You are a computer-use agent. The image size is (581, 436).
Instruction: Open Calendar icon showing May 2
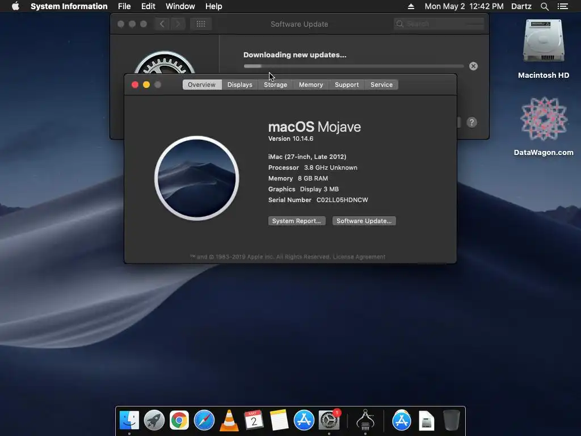[x=254, y=420]
